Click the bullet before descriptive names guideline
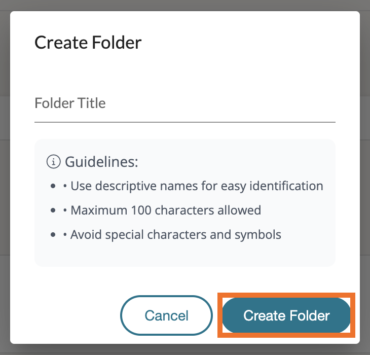Viewport: 370px width, 355px height. click(x=53, y=186)
